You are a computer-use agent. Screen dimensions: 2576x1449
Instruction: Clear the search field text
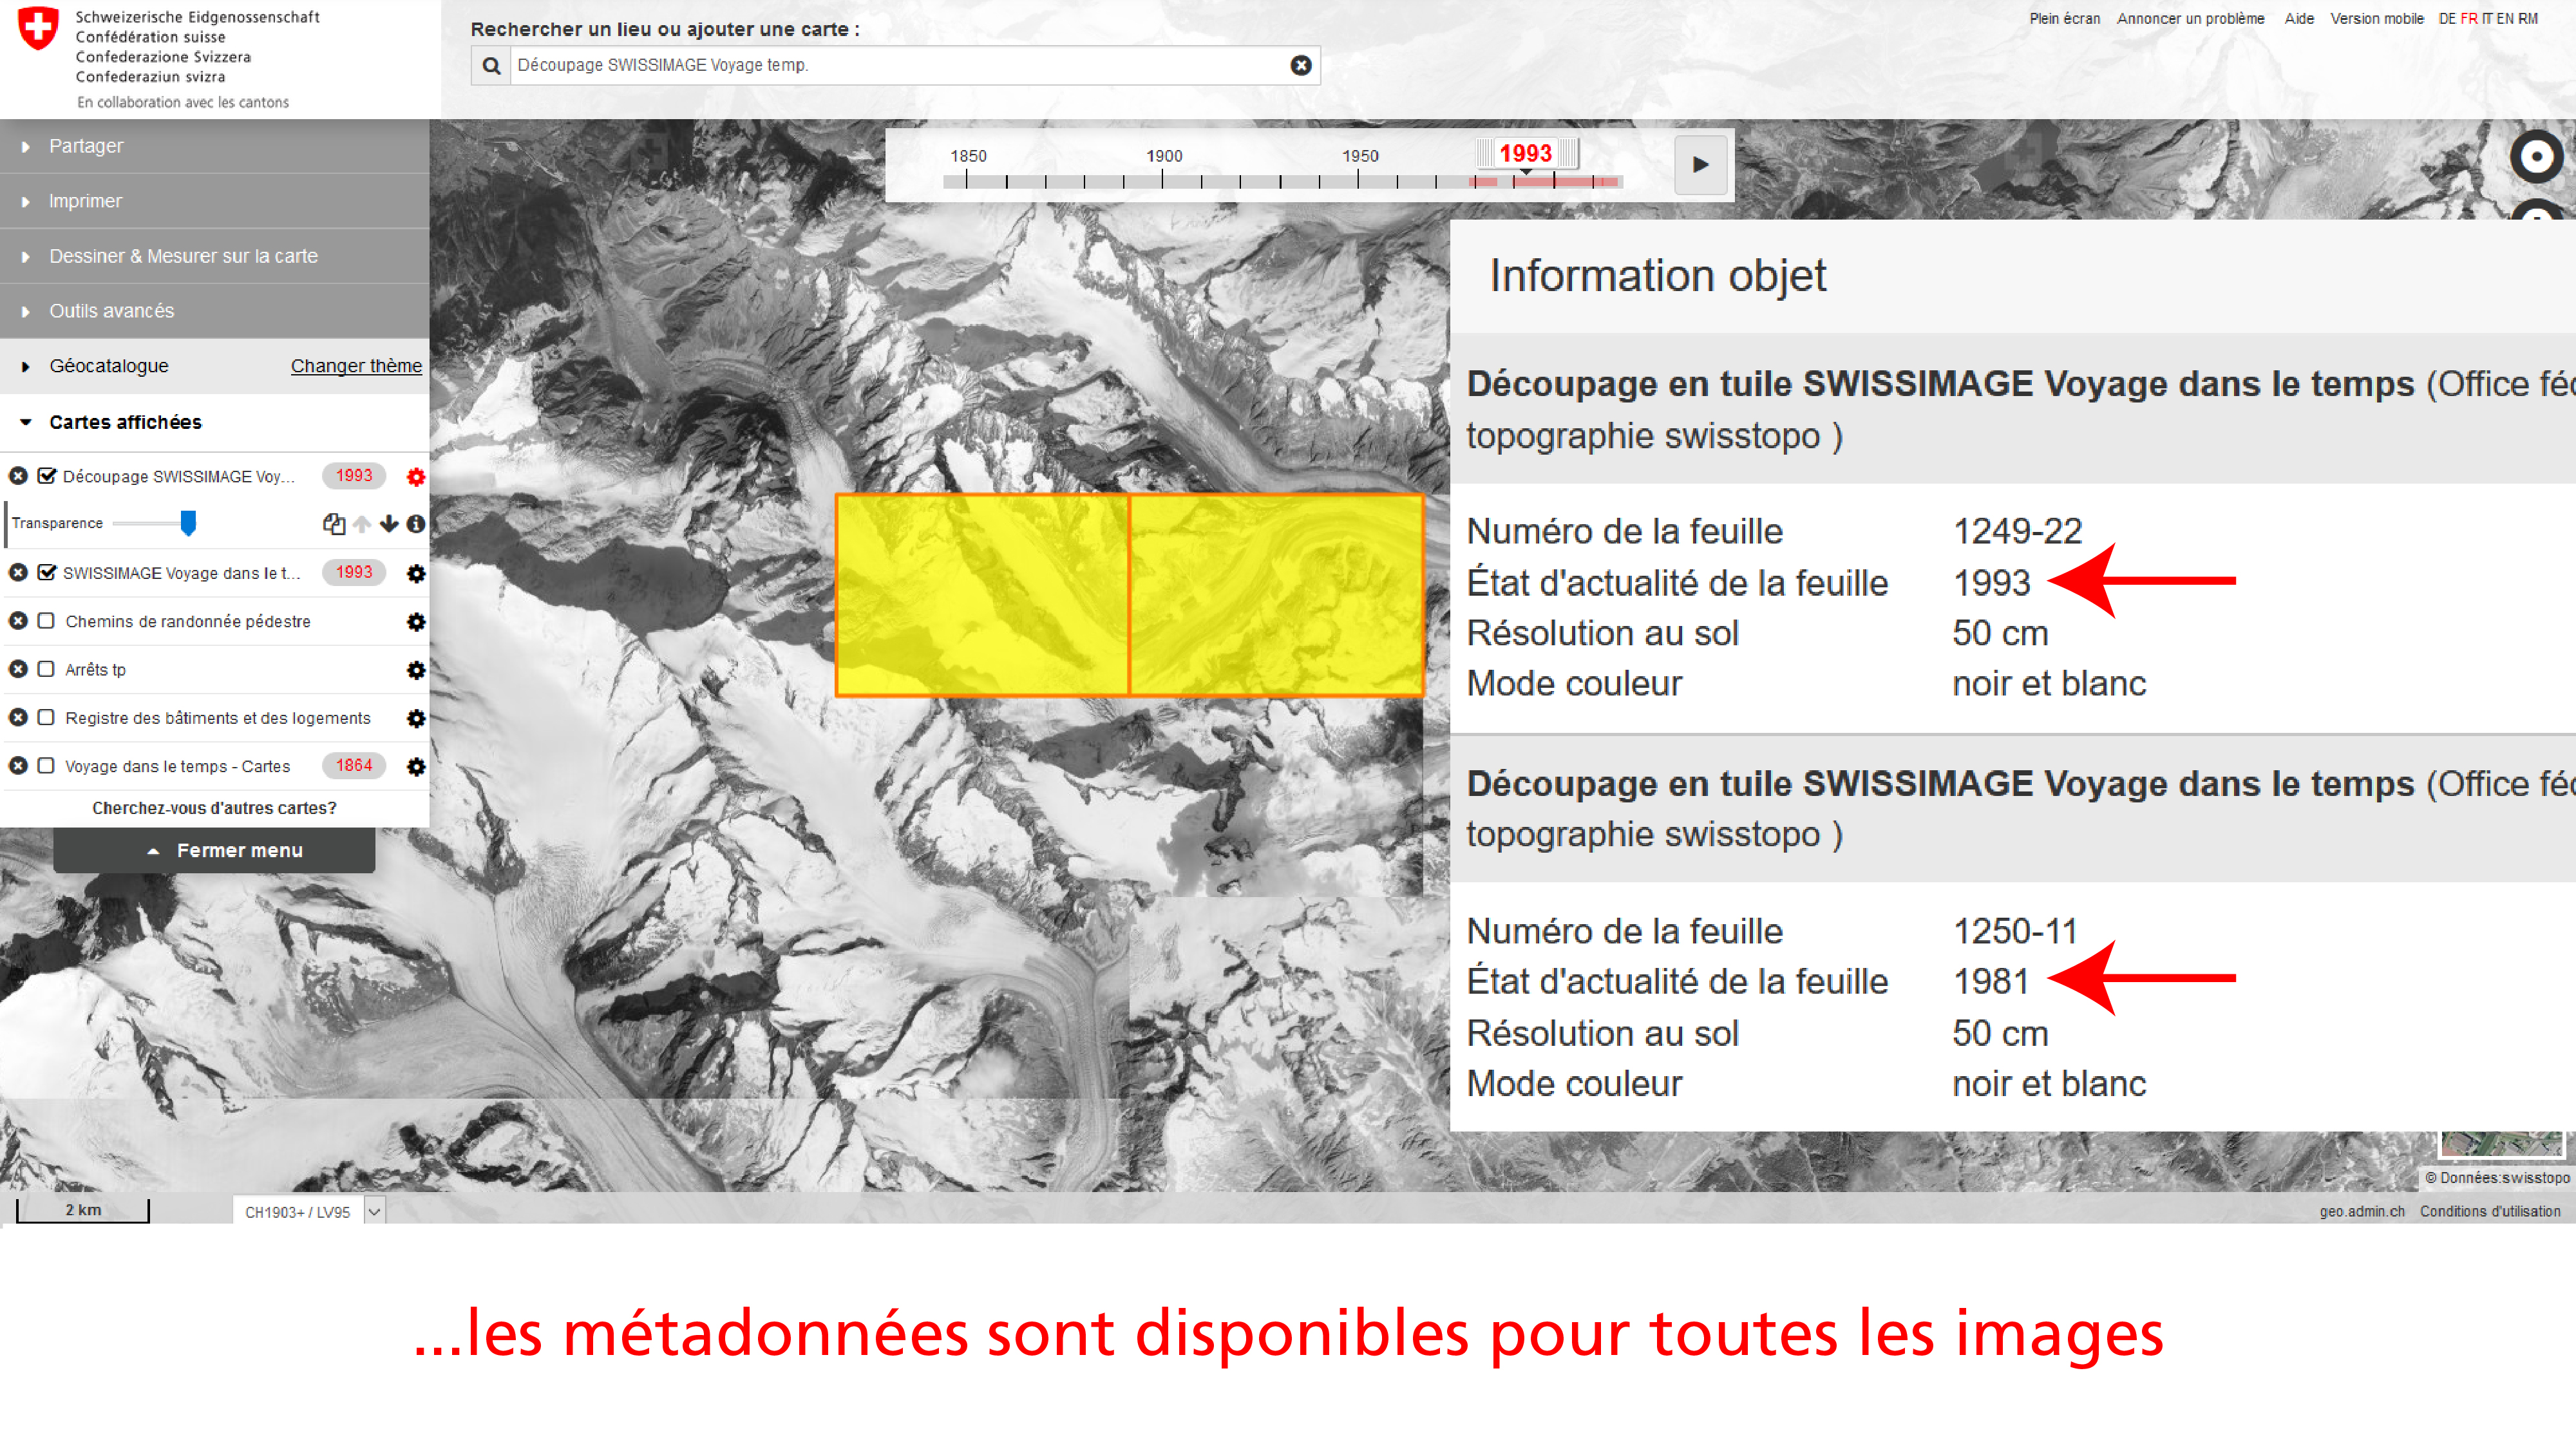1300,66
